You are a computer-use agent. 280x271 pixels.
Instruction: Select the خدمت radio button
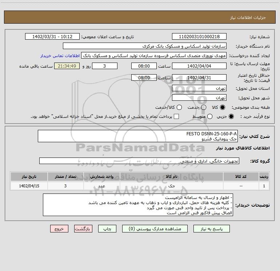pos(204,107)
